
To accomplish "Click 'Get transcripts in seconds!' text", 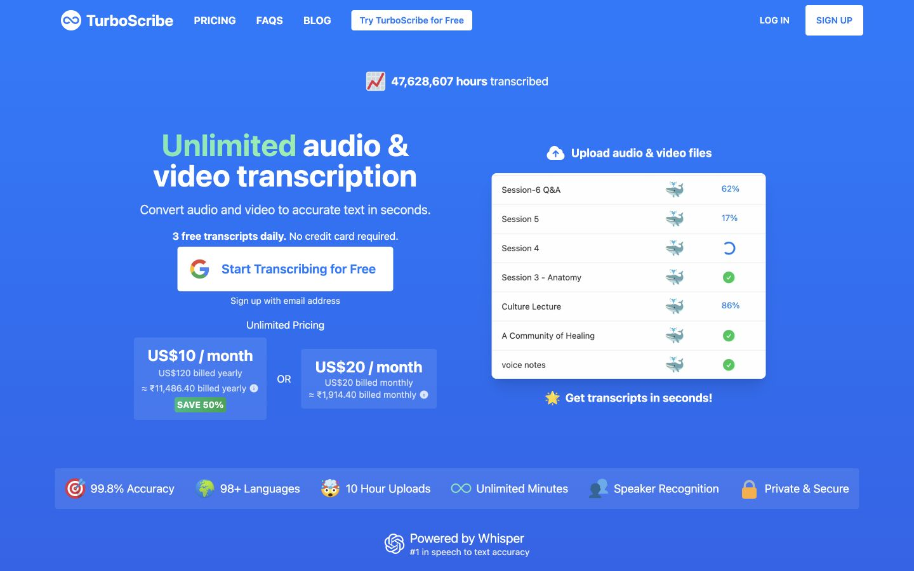I will pyautogui.click(x=639, y=398).
